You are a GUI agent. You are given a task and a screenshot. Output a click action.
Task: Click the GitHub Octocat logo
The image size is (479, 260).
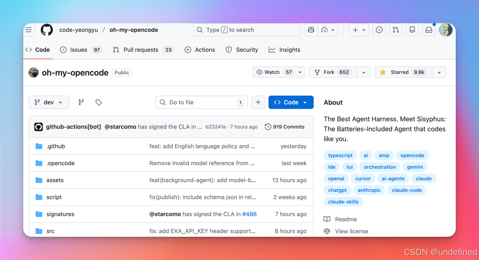click(x=47, y=30)
